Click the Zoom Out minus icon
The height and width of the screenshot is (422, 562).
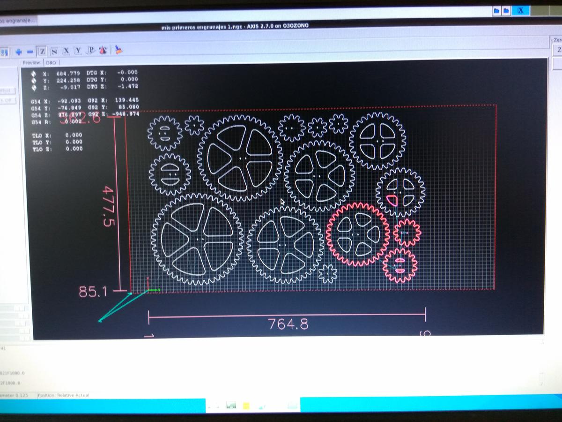30,51
